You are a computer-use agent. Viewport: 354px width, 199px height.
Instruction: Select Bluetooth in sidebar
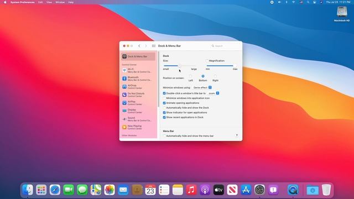click(x=138, y=78)
